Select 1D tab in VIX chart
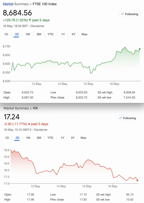144x203 pixels. pyautogui.click(x=7, y=138)
